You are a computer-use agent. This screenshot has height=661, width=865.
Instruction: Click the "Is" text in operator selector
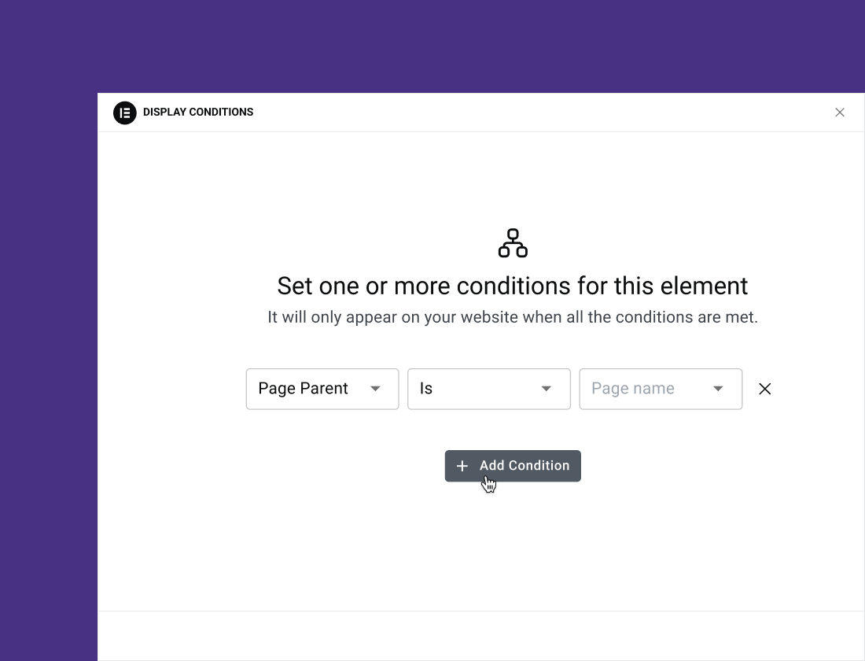click(426, 389)
